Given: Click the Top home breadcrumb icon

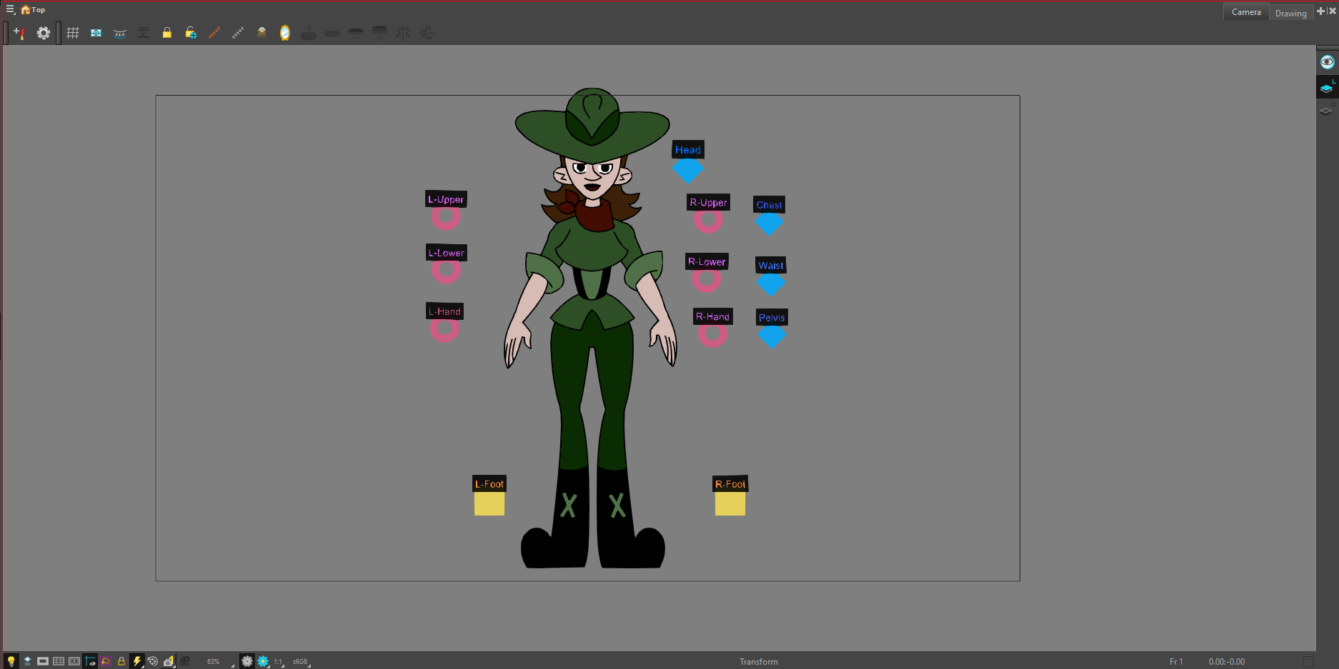Looking at the screenshot, I should (26, 10).
